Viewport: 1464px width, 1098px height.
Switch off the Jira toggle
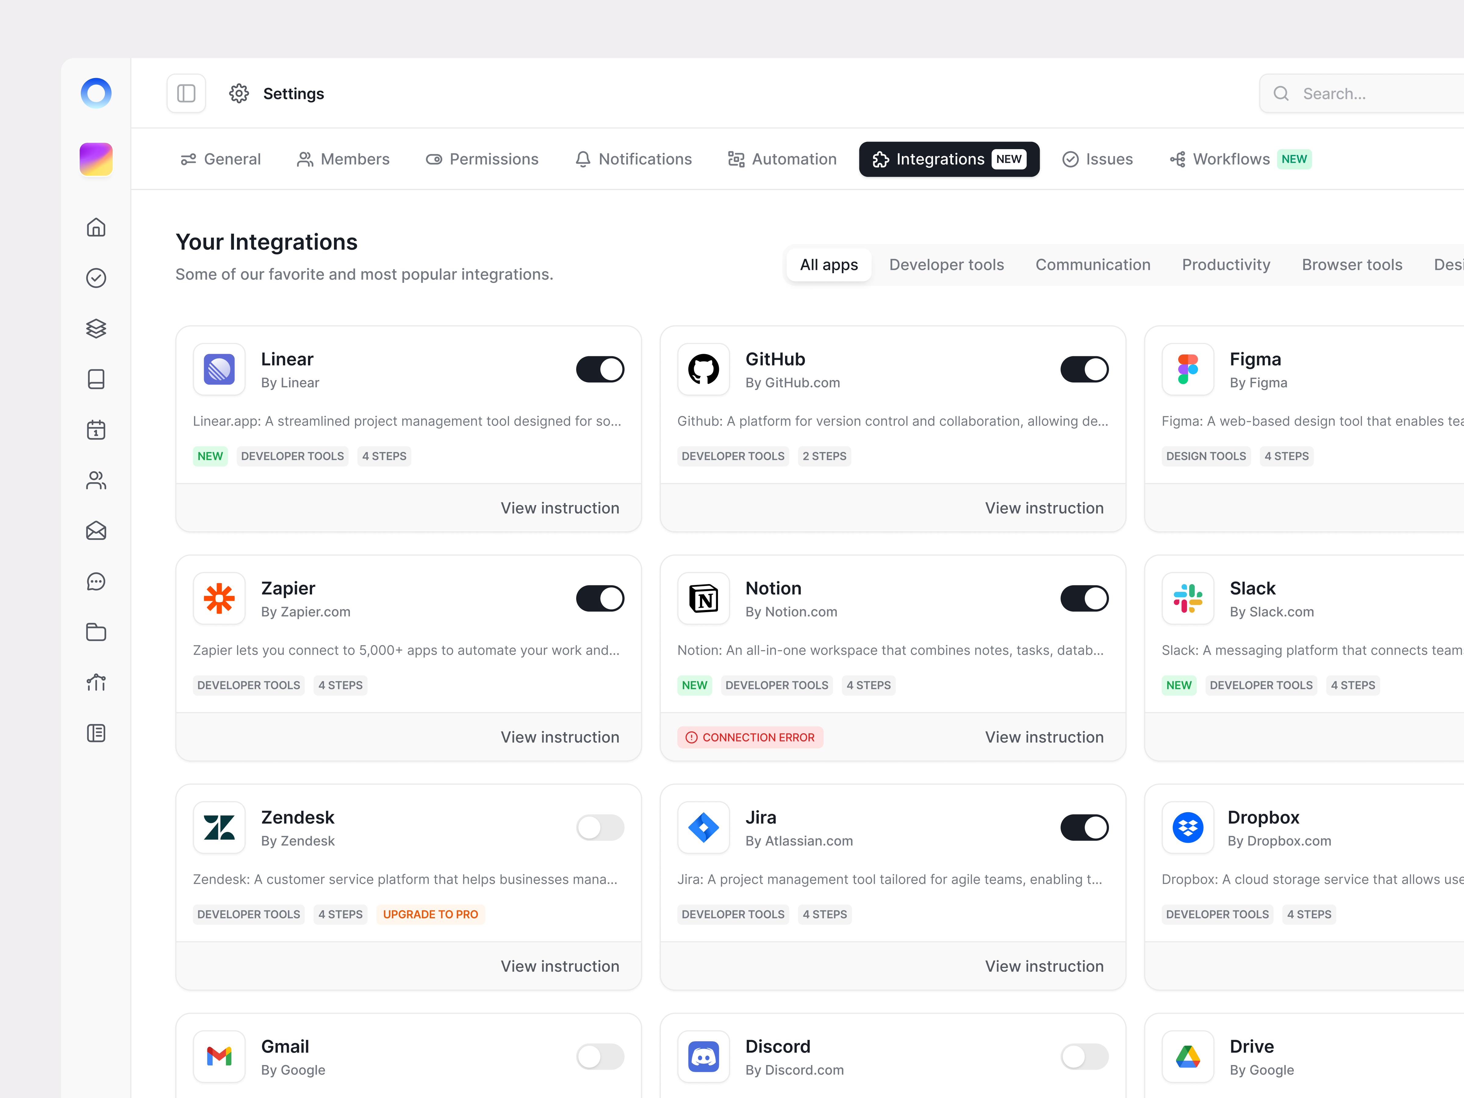point(1085,827)
